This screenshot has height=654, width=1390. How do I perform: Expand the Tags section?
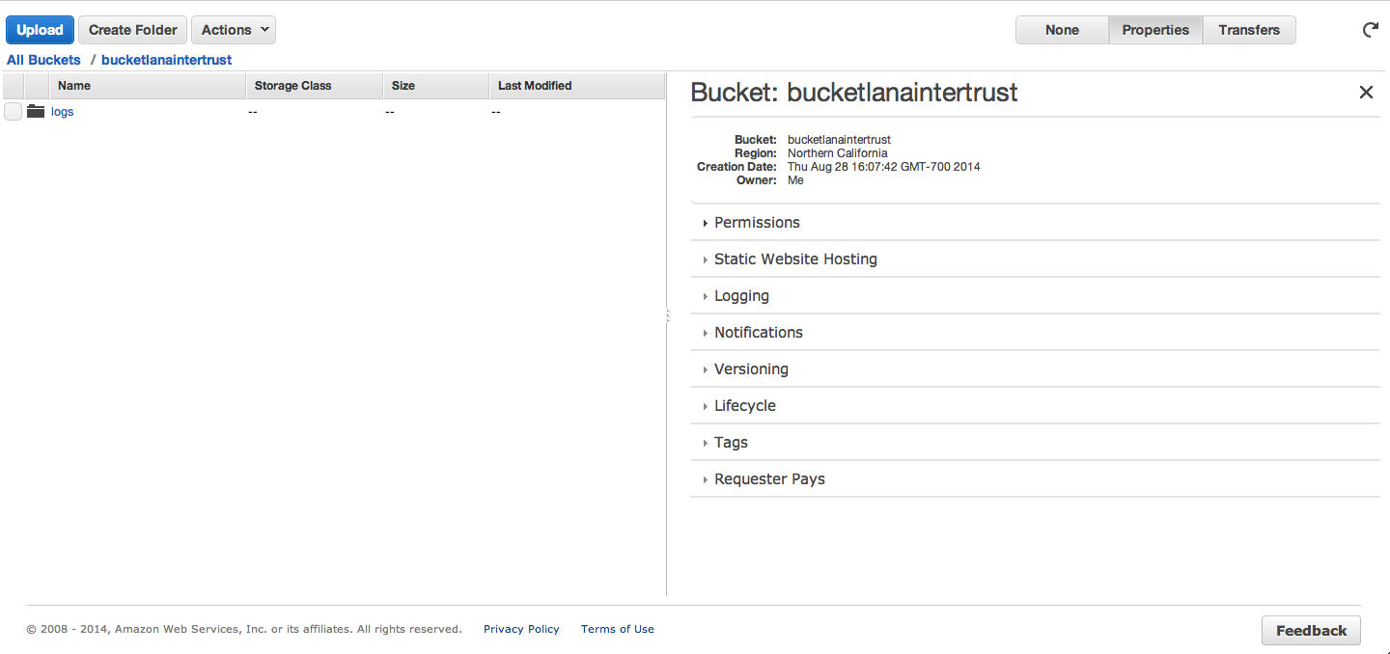click(x=730, y=443)
